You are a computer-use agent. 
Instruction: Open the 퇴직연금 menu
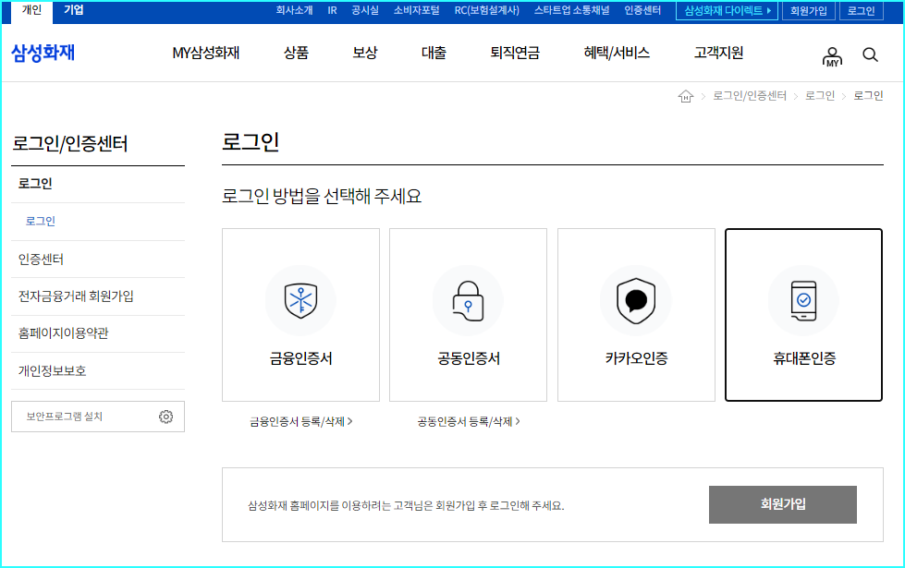coord(515,53)
